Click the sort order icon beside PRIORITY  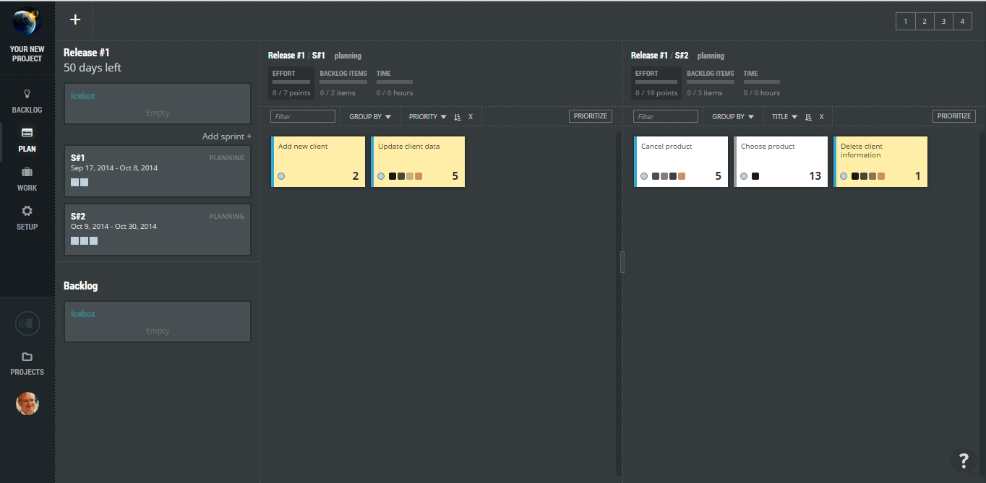457,116
